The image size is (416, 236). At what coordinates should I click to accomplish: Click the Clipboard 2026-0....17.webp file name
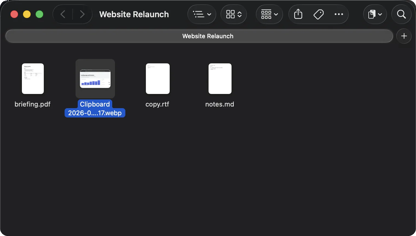[x=95, y=108]
